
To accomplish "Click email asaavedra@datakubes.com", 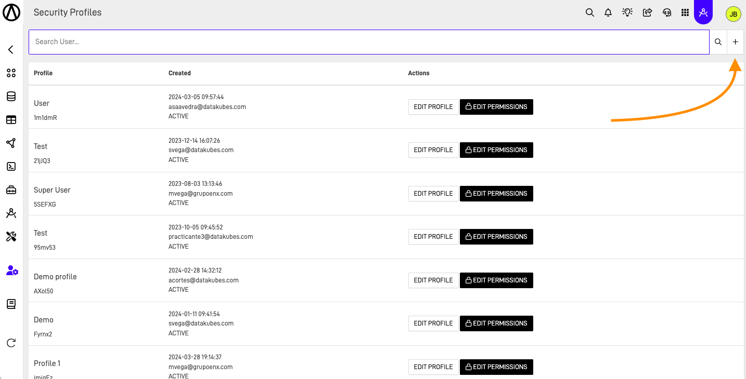I will click(207, 107).
